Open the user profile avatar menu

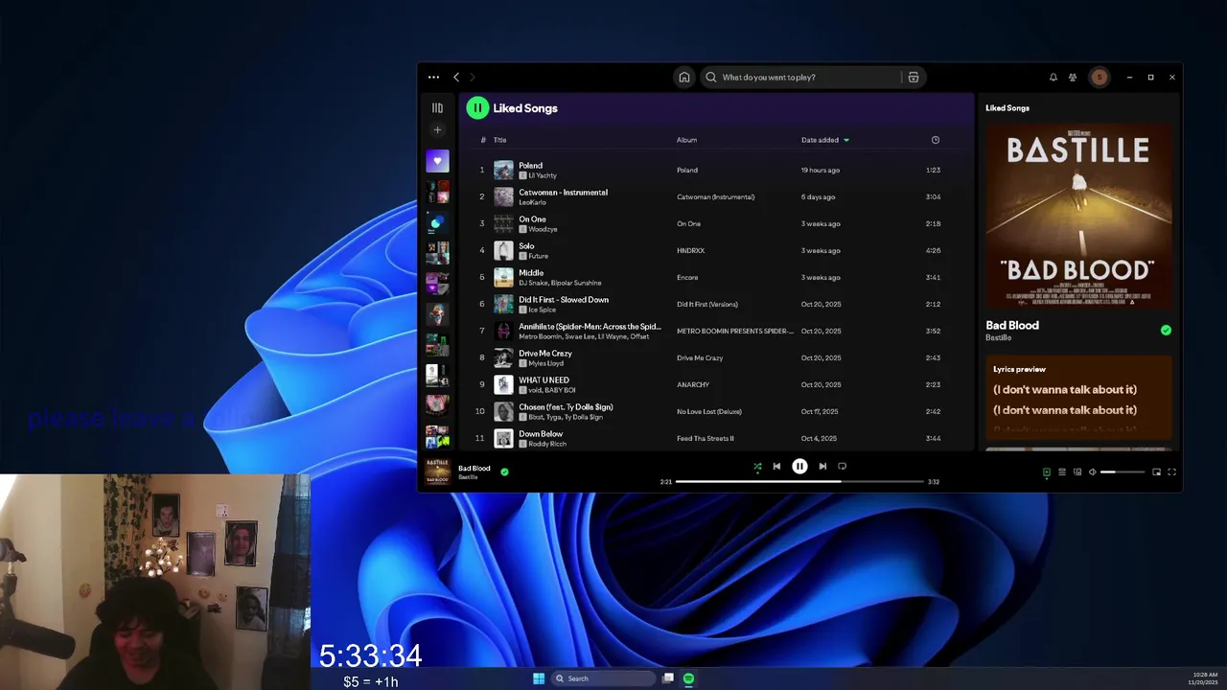pyautogui.click(x=1100, y=78)
